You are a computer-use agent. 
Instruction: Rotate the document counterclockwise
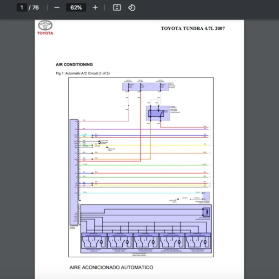132,7
